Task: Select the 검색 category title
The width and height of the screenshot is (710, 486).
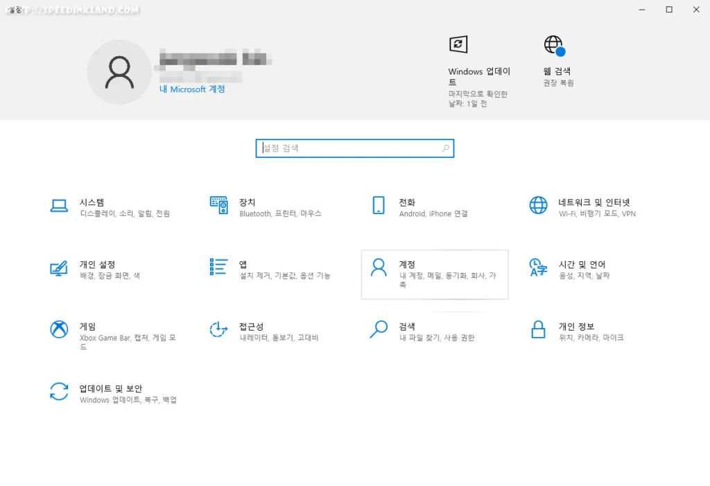Action: [x=407, y=327]
